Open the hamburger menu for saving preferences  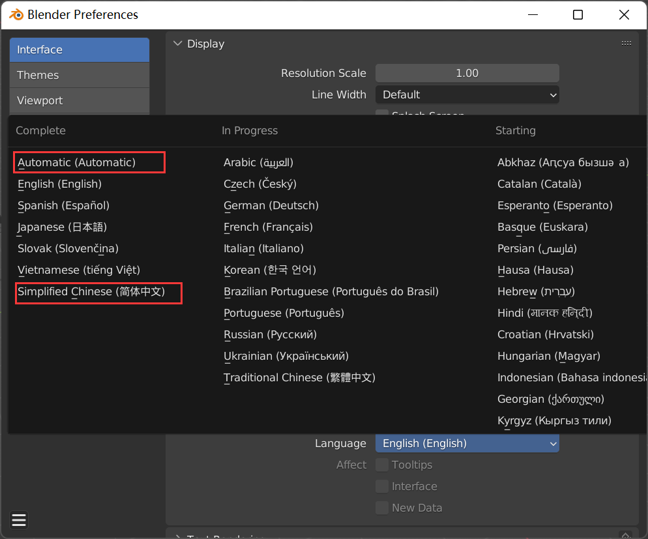coord(19,519)
